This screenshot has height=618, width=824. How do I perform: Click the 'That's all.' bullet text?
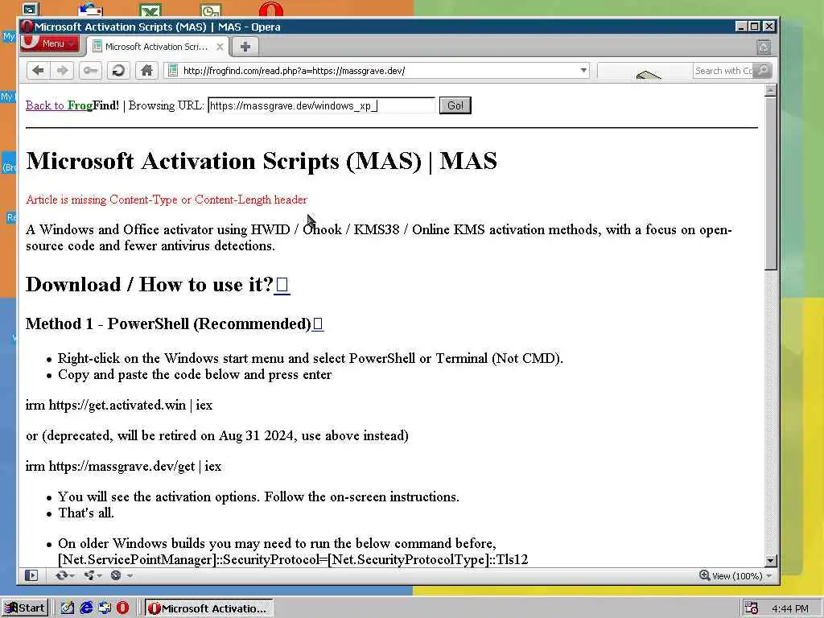click(x=85, y=513)
